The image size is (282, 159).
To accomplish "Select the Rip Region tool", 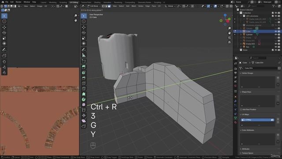I will (84, 126).
